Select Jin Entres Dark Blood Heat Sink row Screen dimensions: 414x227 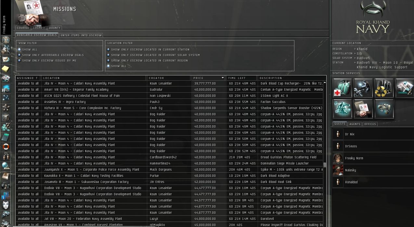point(169,182)
